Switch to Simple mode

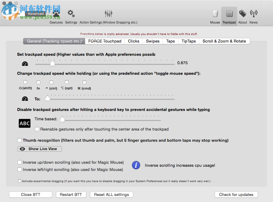click(x=15, y=14)
